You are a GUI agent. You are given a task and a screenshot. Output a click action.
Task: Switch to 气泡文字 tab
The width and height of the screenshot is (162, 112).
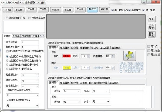(26, 36)
